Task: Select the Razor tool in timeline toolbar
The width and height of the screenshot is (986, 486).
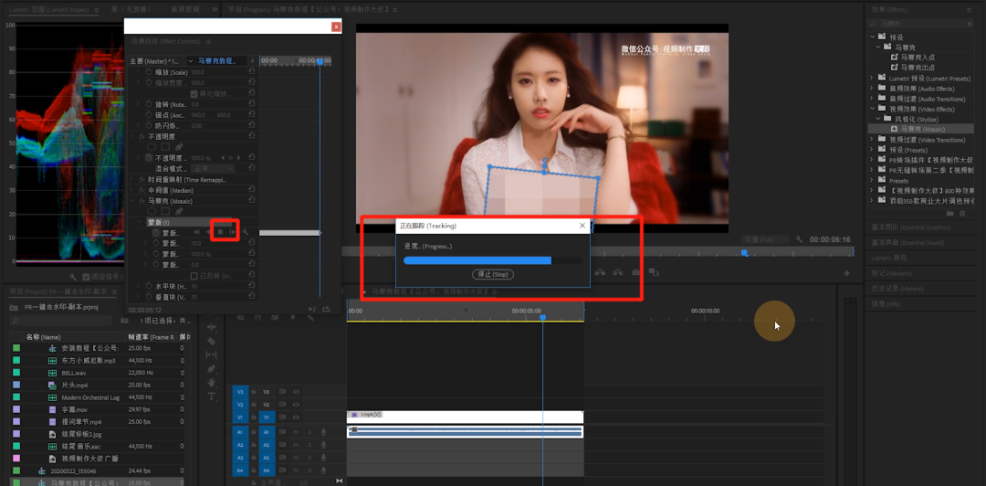Action: click(x=211, y=341)
